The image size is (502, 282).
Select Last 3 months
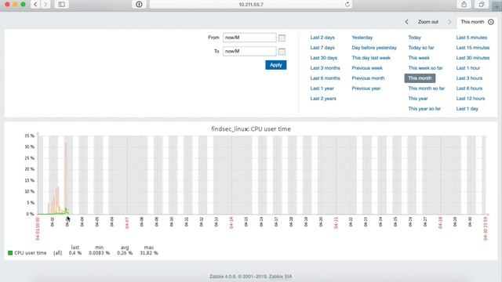(x=325, y=68)
